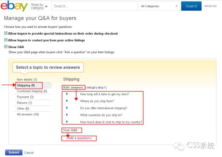Expand the international shipping question arrow
This screenshot has height=157, width=222.
[67, 108]
